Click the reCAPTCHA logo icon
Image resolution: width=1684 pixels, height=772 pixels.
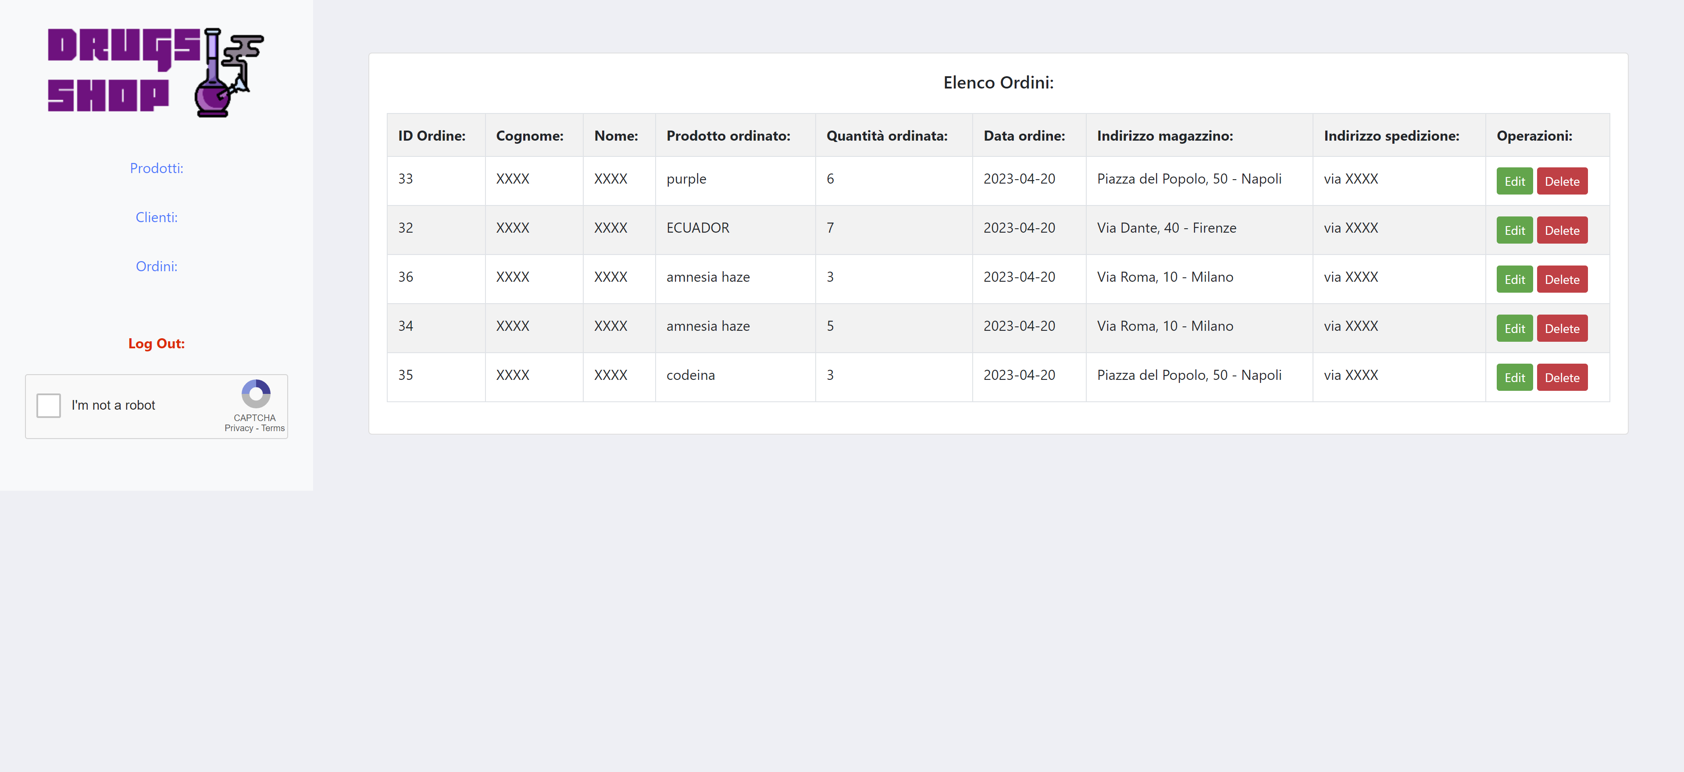[256, 394]
